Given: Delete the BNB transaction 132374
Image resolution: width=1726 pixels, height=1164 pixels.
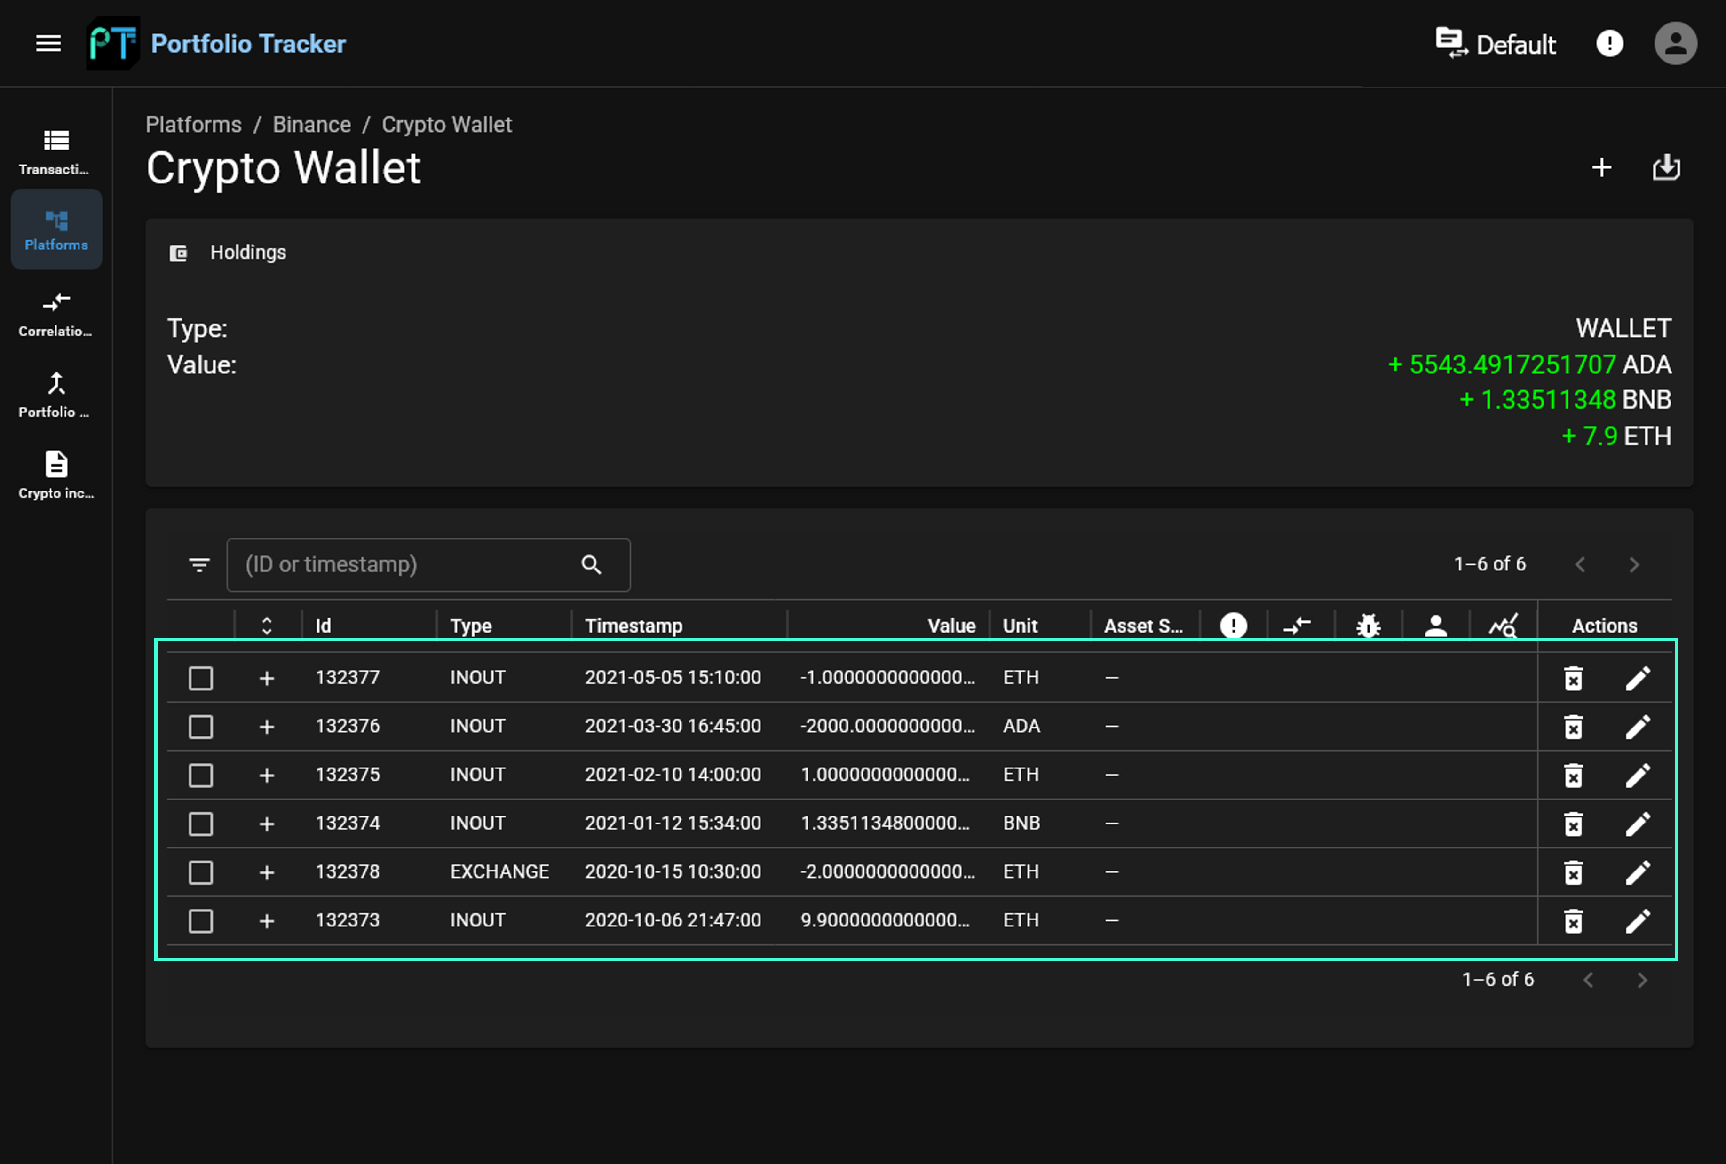Looking at the screenshot, I should (x=1573, y=823).
